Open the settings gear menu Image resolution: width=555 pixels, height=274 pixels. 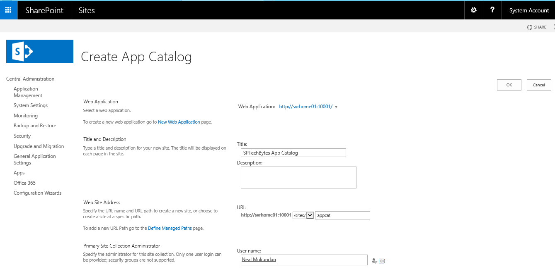point(474,10)
